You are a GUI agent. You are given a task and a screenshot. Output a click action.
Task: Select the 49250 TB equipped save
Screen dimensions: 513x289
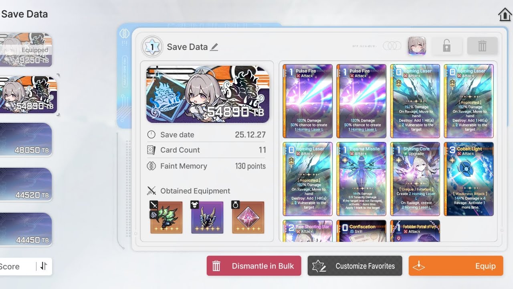click(x=26, y=50)
